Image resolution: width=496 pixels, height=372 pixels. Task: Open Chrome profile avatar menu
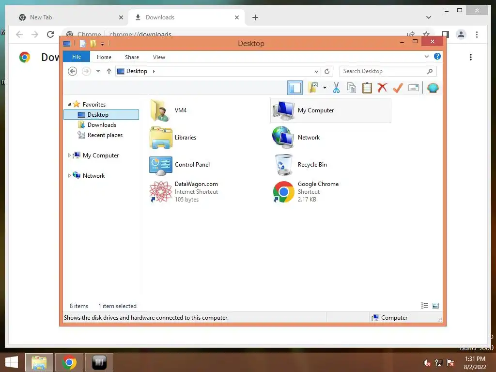point(461,34)
